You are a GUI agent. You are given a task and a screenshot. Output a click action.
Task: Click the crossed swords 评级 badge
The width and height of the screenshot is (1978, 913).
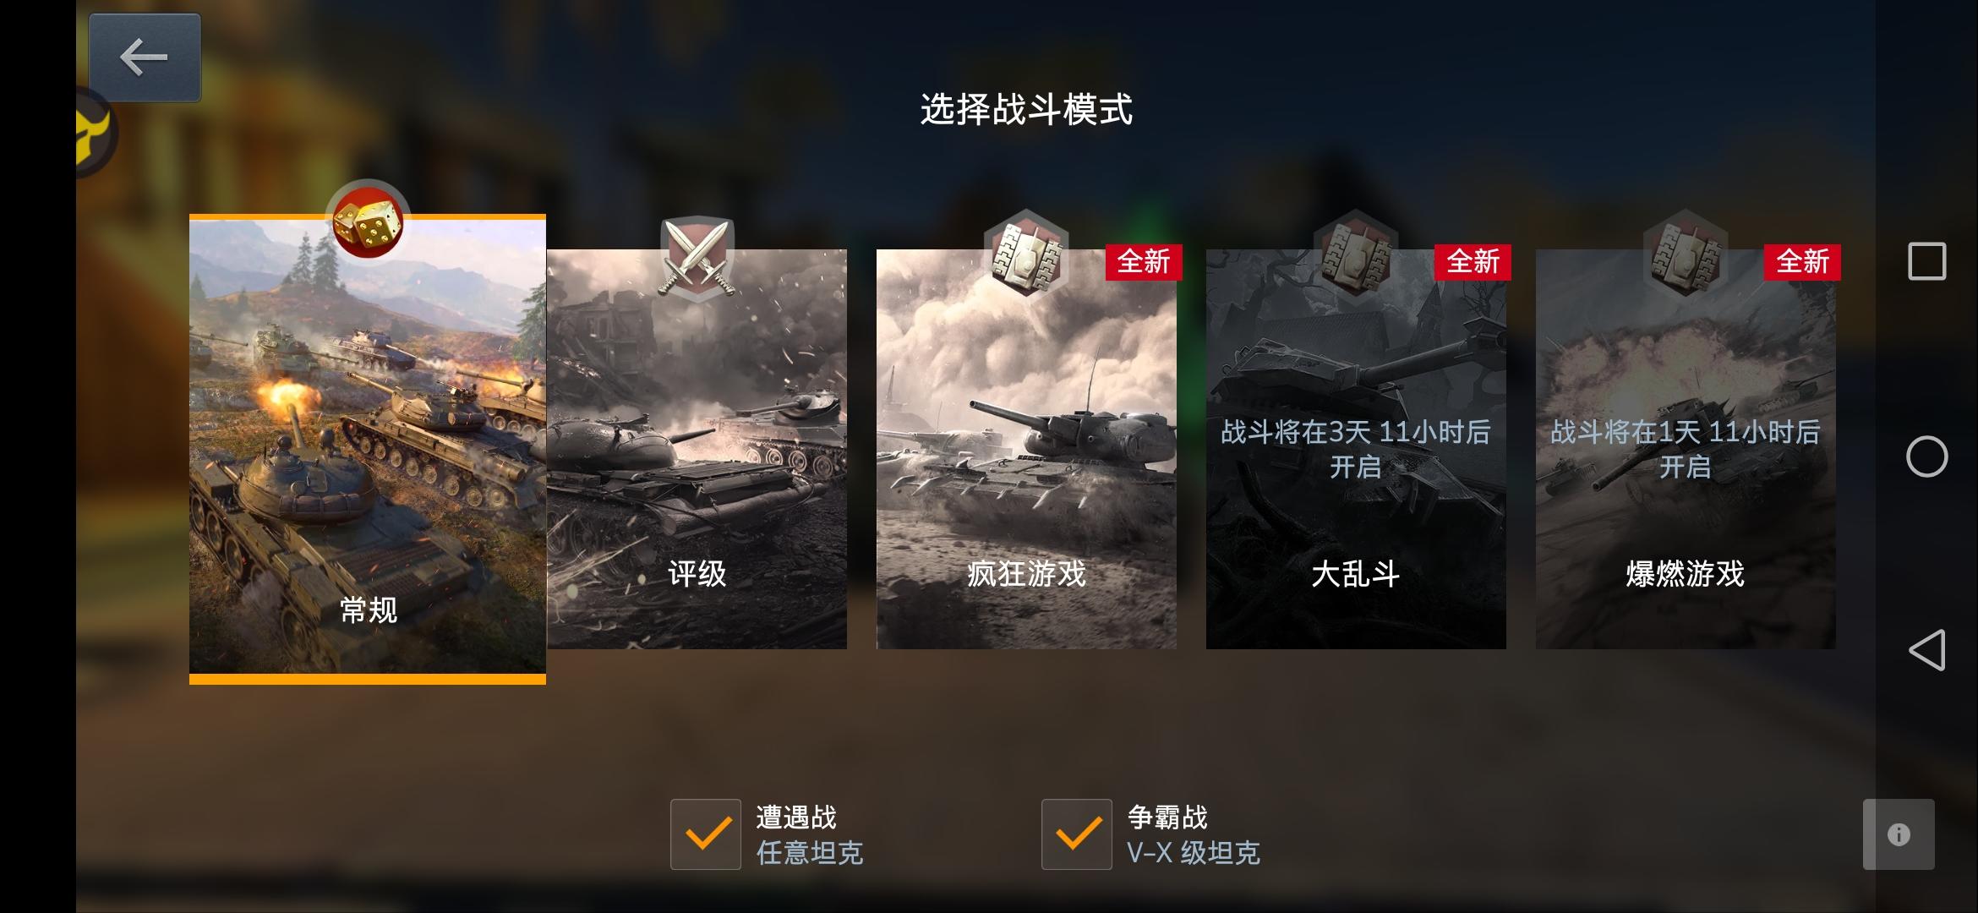coord(697,257)
